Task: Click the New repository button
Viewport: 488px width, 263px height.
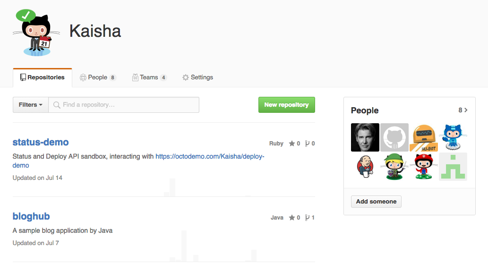Action: tap(287, 105)
